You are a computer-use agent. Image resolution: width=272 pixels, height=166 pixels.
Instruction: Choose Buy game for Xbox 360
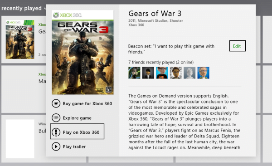tap(82, 104)
